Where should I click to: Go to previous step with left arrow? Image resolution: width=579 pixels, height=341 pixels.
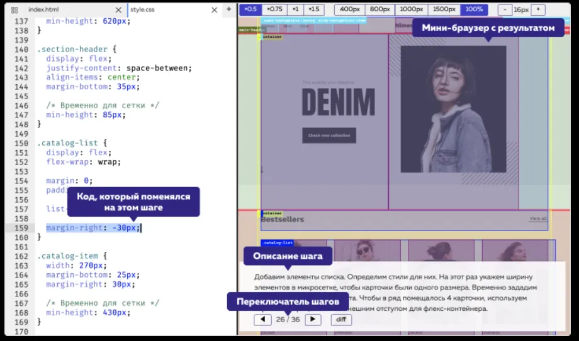[x=262, y=320]
